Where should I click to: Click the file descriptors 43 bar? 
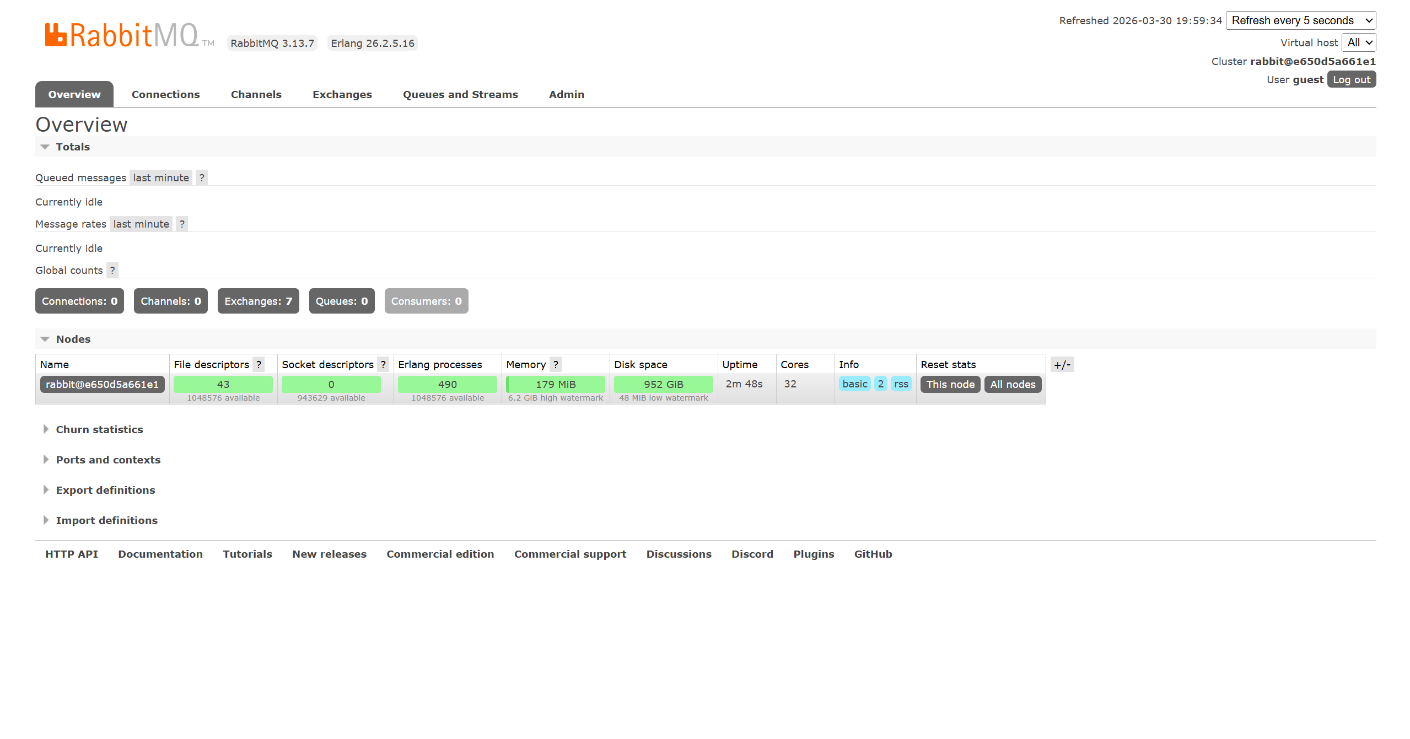coord(223,384)
